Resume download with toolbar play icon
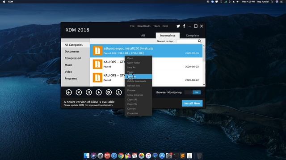 pyautogui.click(x=99, y=92)
